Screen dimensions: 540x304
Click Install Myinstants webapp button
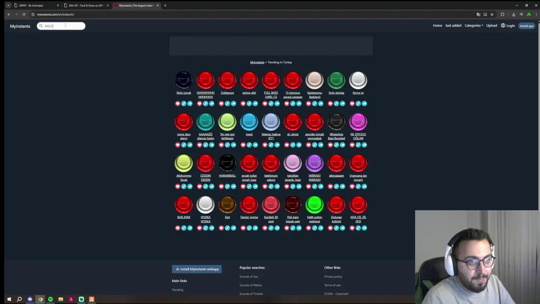pos(197,269)
